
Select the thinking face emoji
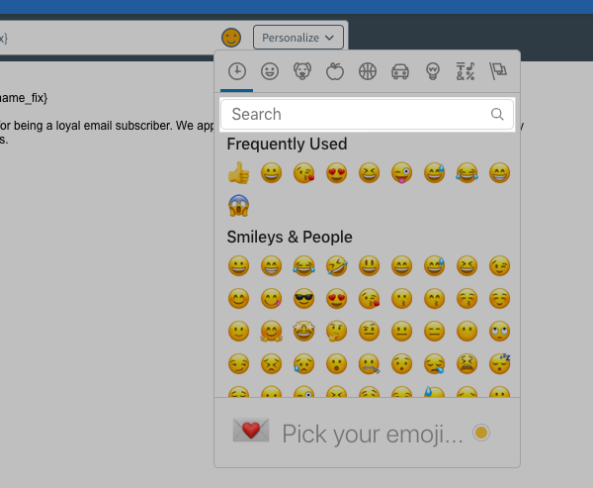337,331
